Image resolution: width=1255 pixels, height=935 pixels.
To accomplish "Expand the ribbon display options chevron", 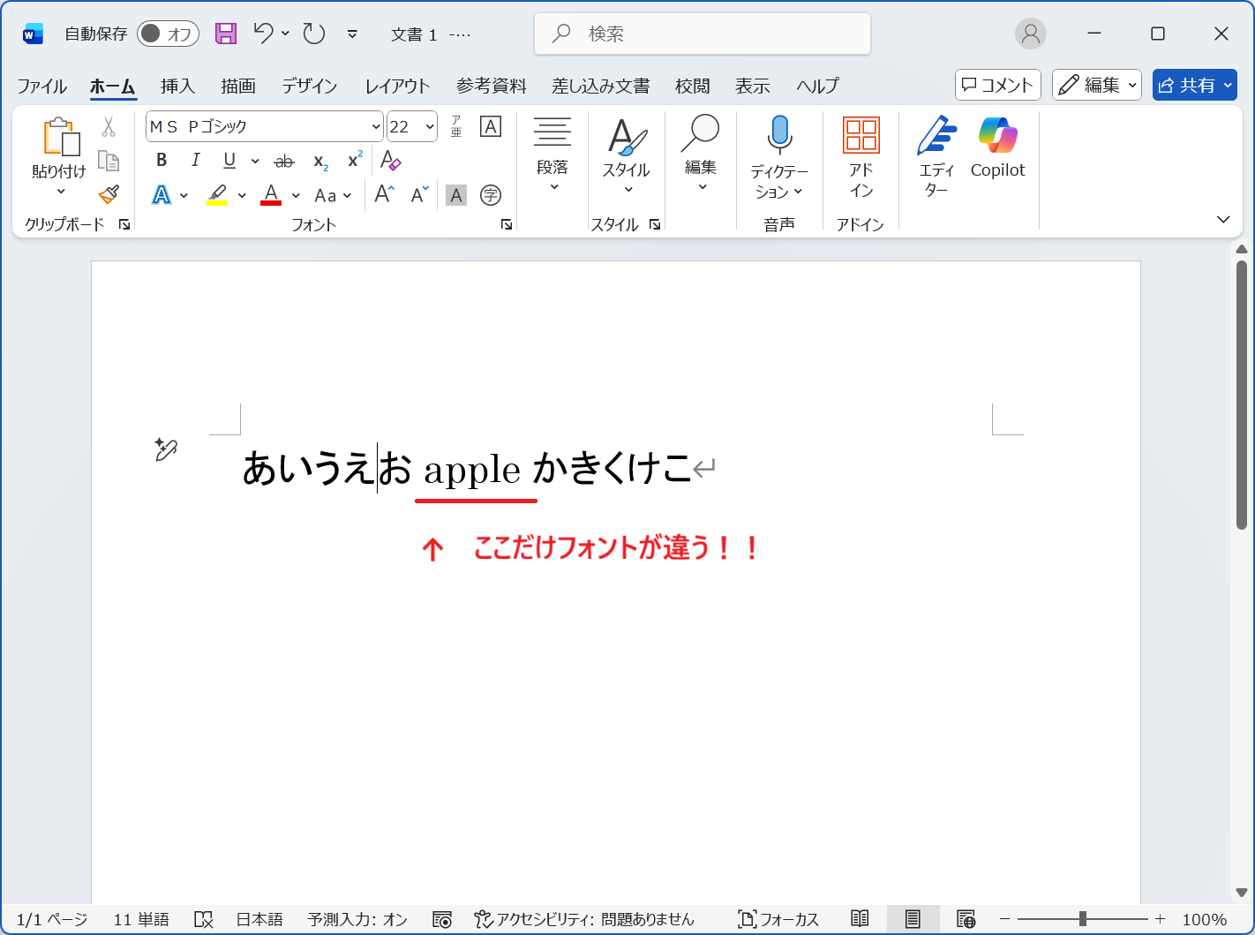I will 1223,219.
